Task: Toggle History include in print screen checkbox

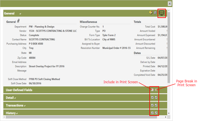Action: (x=152, y=113)
